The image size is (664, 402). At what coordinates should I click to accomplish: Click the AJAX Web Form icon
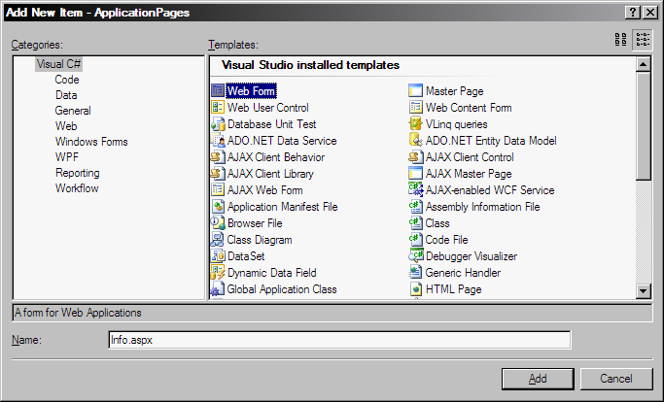click(217, 189)
